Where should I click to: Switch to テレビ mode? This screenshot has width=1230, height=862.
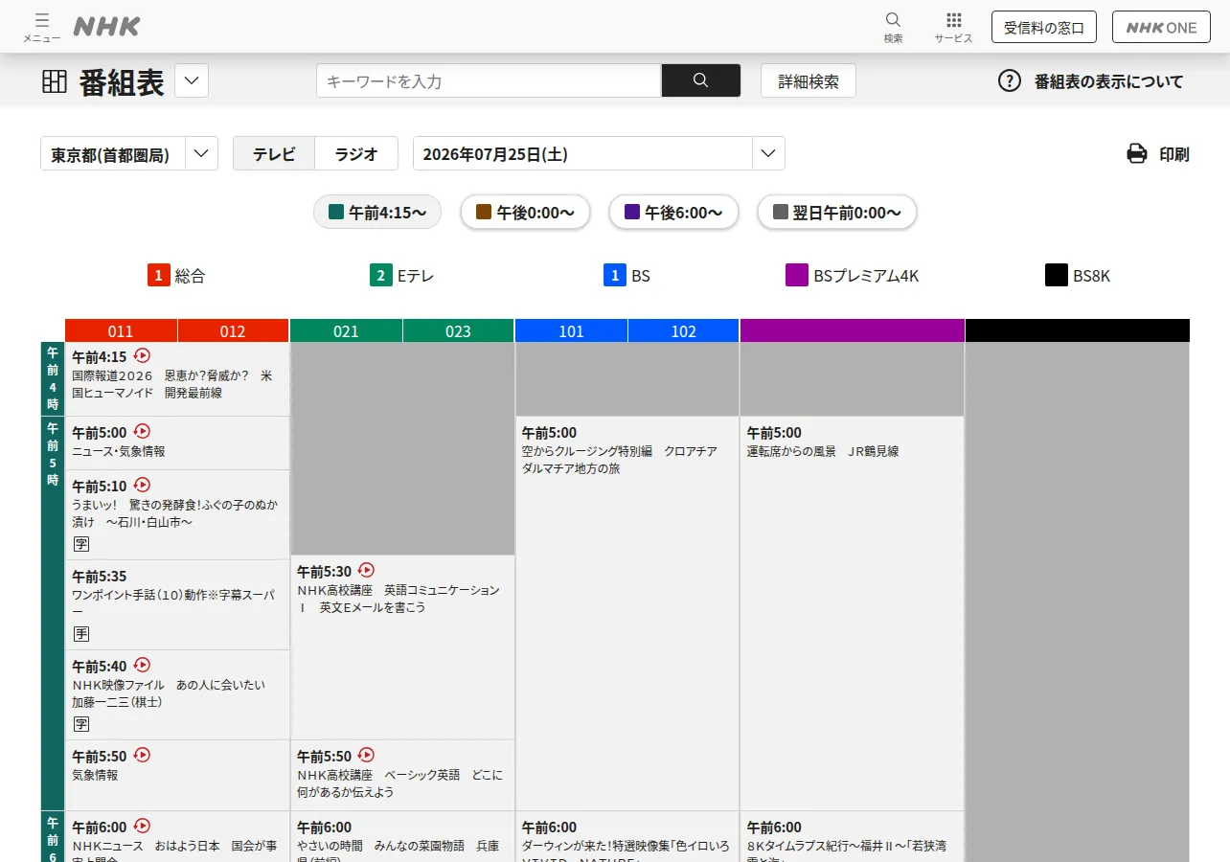coord(274,153)
